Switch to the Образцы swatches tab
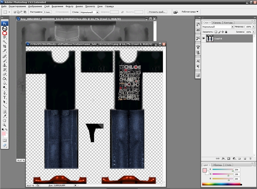 click(217, 165)
